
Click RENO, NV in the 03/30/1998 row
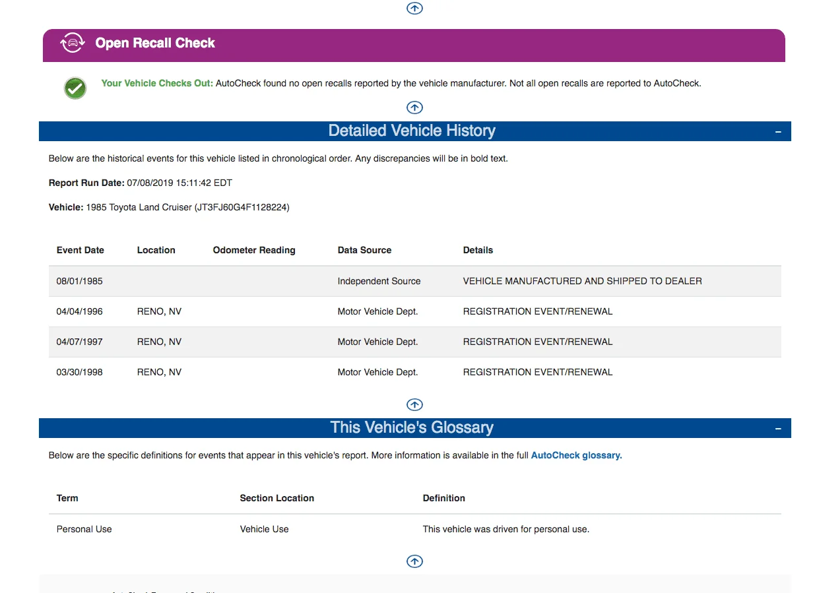coord(159,372)
